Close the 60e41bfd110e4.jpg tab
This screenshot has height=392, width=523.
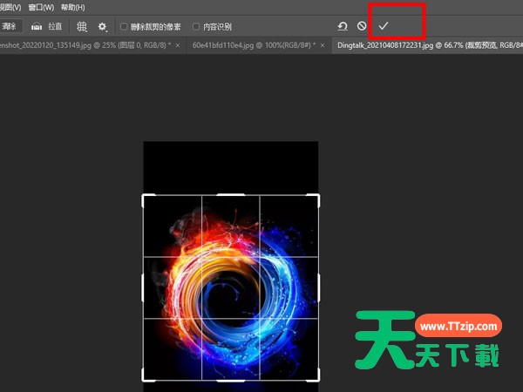coord(323,45)
